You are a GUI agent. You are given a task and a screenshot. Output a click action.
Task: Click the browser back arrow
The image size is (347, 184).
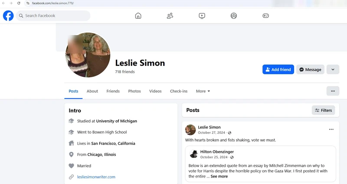pyautogui.click(x=3, y=3)
